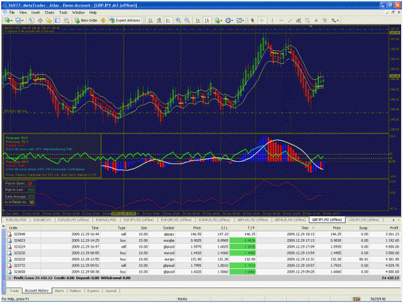403x303 pixels.
Task: Open the Tools menu
Action: (63, 12)
